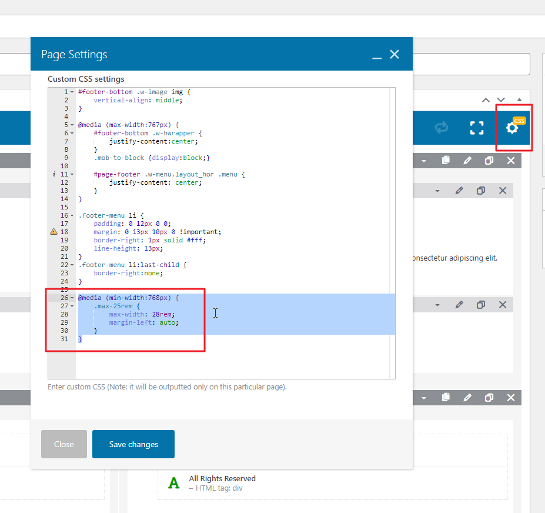Click the '#footer-bottom .w-image img {' line
This screenshot has height=513, width=545.
point(134,92)
